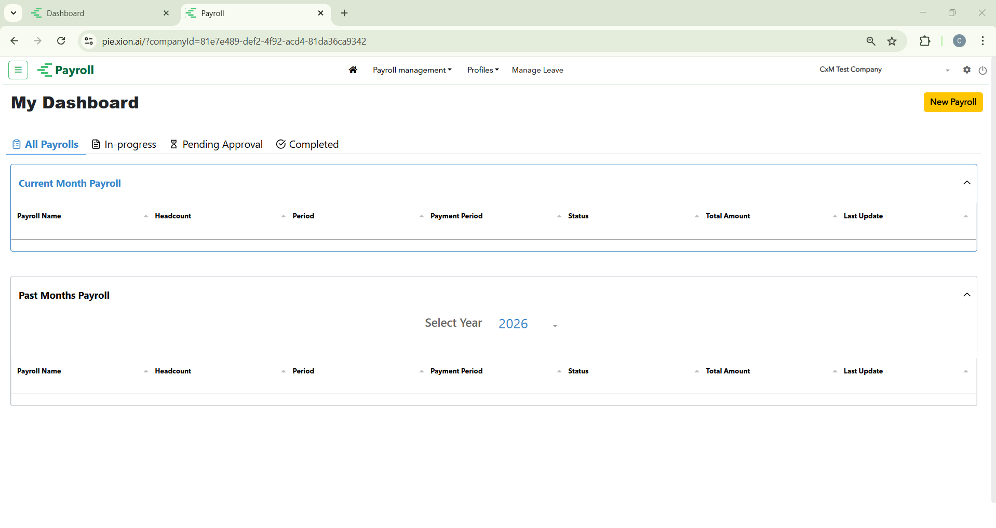Open the browser extensions puzzle icon

[x=925, y=41]
